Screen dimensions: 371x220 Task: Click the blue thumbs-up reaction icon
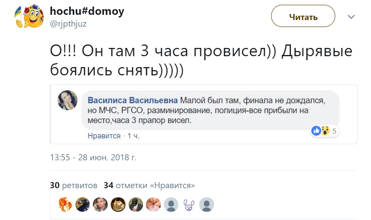(316, 130)
